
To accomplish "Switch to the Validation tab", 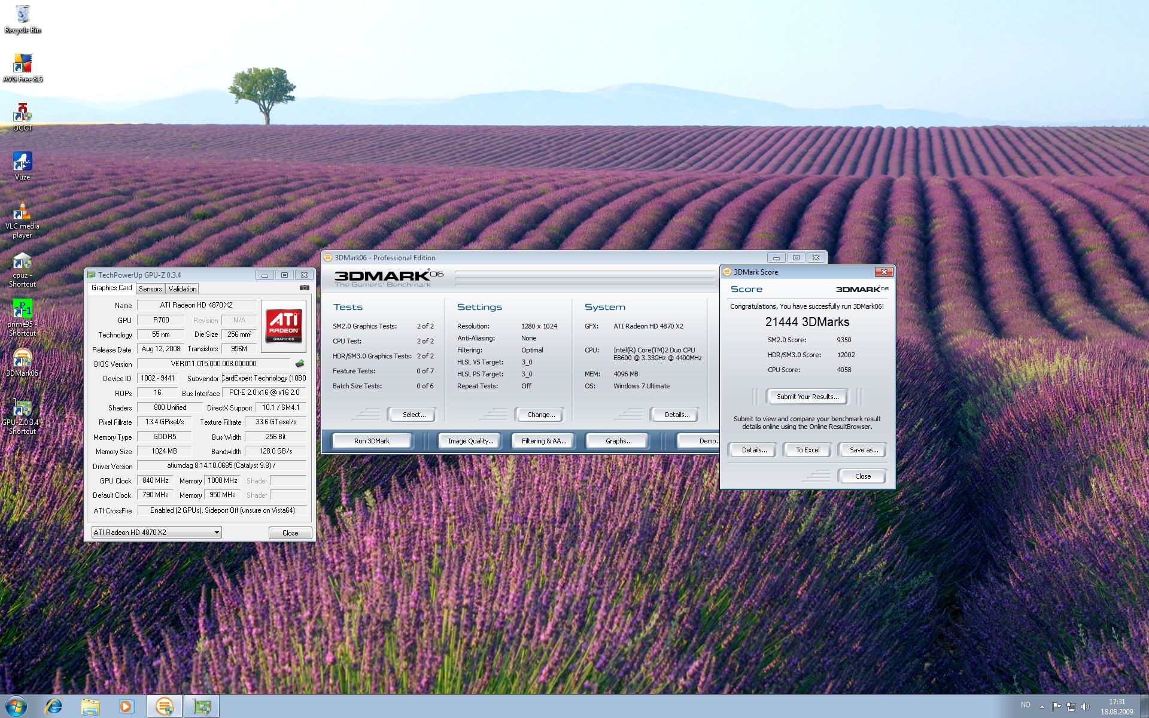I will (182, 289).
